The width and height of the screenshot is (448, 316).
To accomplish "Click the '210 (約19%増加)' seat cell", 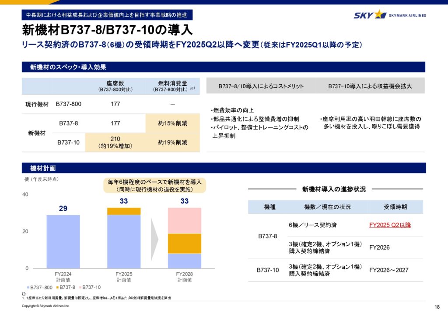I will coord(115,142).
